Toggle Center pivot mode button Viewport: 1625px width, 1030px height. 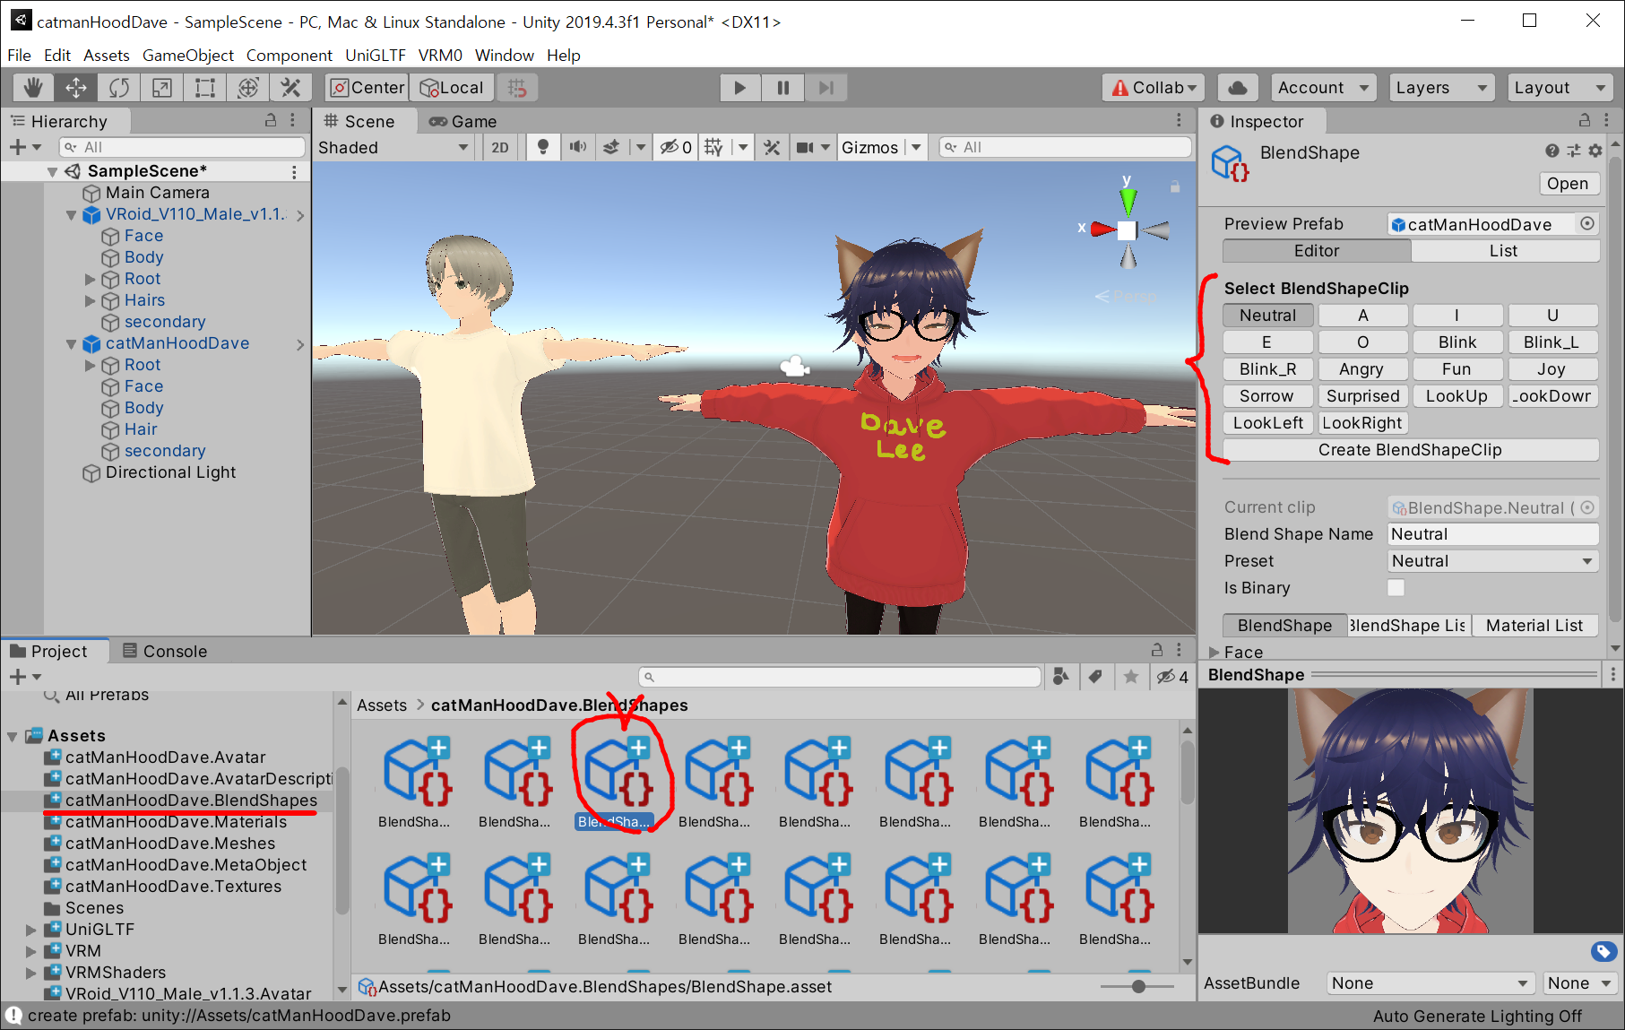coord(367,88)
